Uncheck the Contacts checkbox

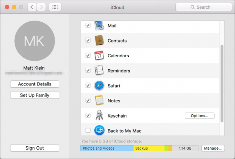[88, 40]
